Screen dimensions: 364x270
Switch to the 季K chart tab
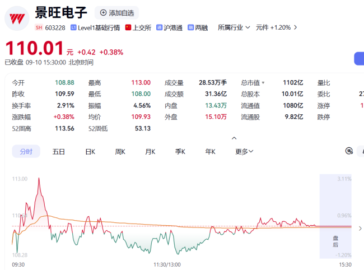pos(180,152)
